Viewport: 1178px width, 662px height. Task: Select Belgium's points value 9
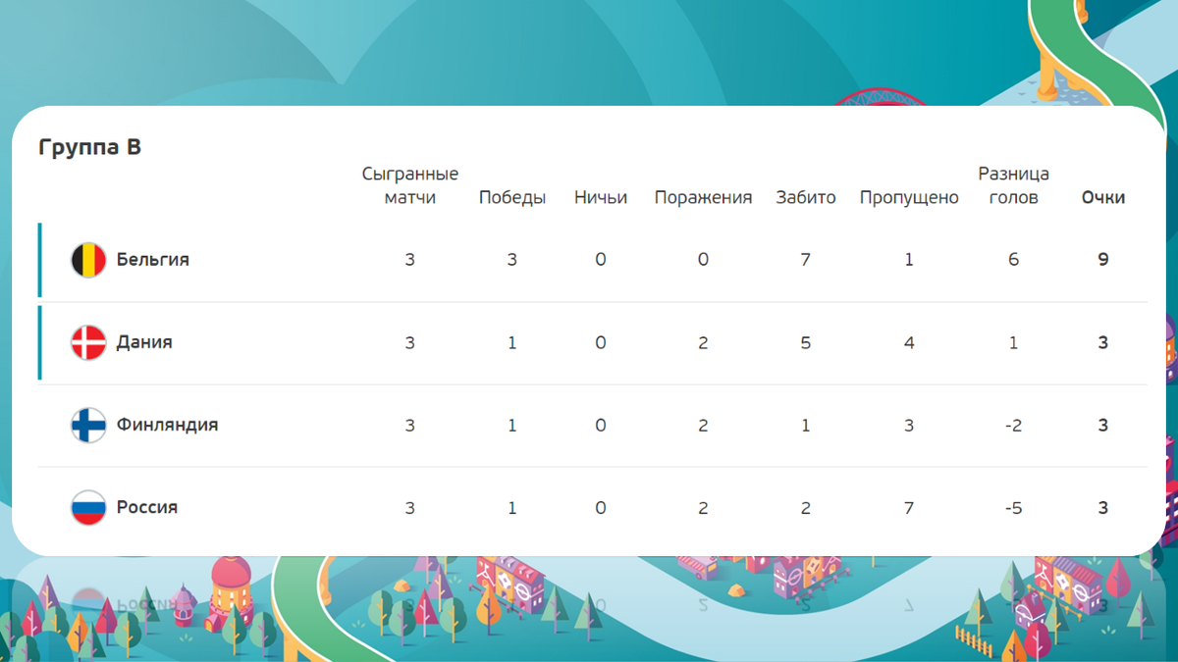[x=1103, y=260]
